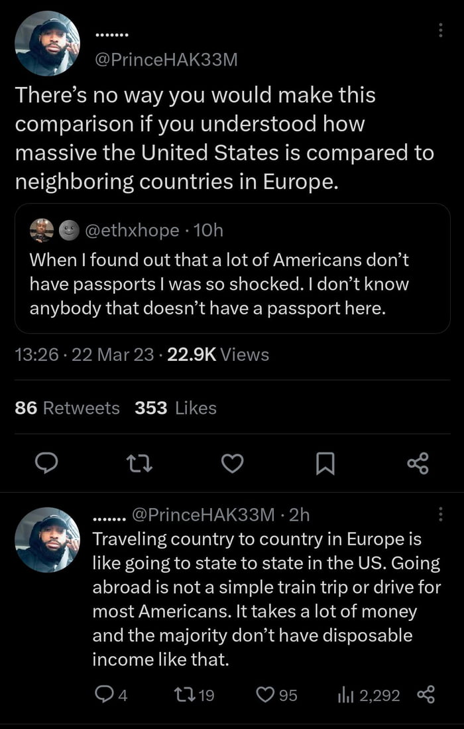Click the heart icon to like the tweet
The height and width of the screenshot is (729, 464).
click(x=232, y=464)
